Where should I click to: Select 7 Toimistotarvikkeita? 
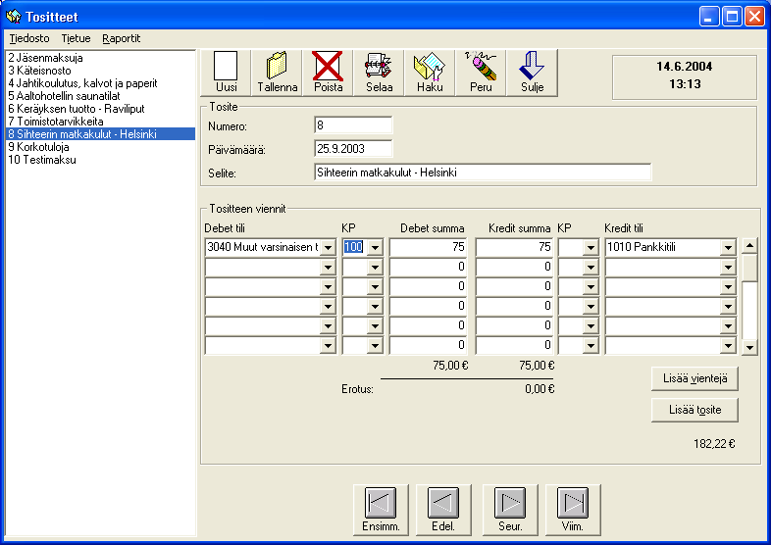(100, 122)
